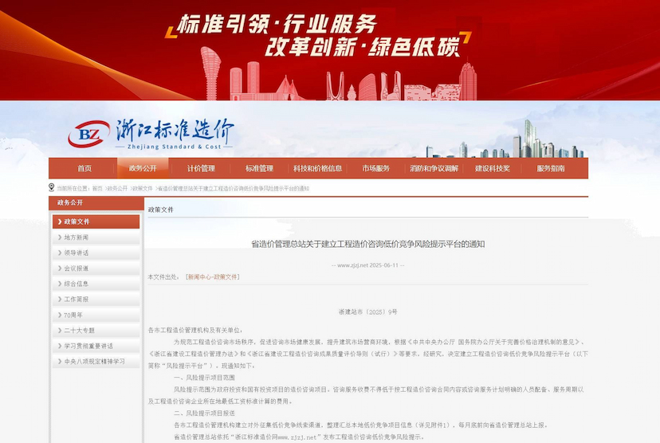The image size is (660, 443).
Task: Select 地方新闻 in the sidebar
Action: coord(96,237)
